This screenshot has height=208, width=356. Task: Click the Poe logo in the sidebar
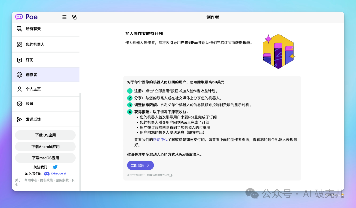(x=26, y=17)
